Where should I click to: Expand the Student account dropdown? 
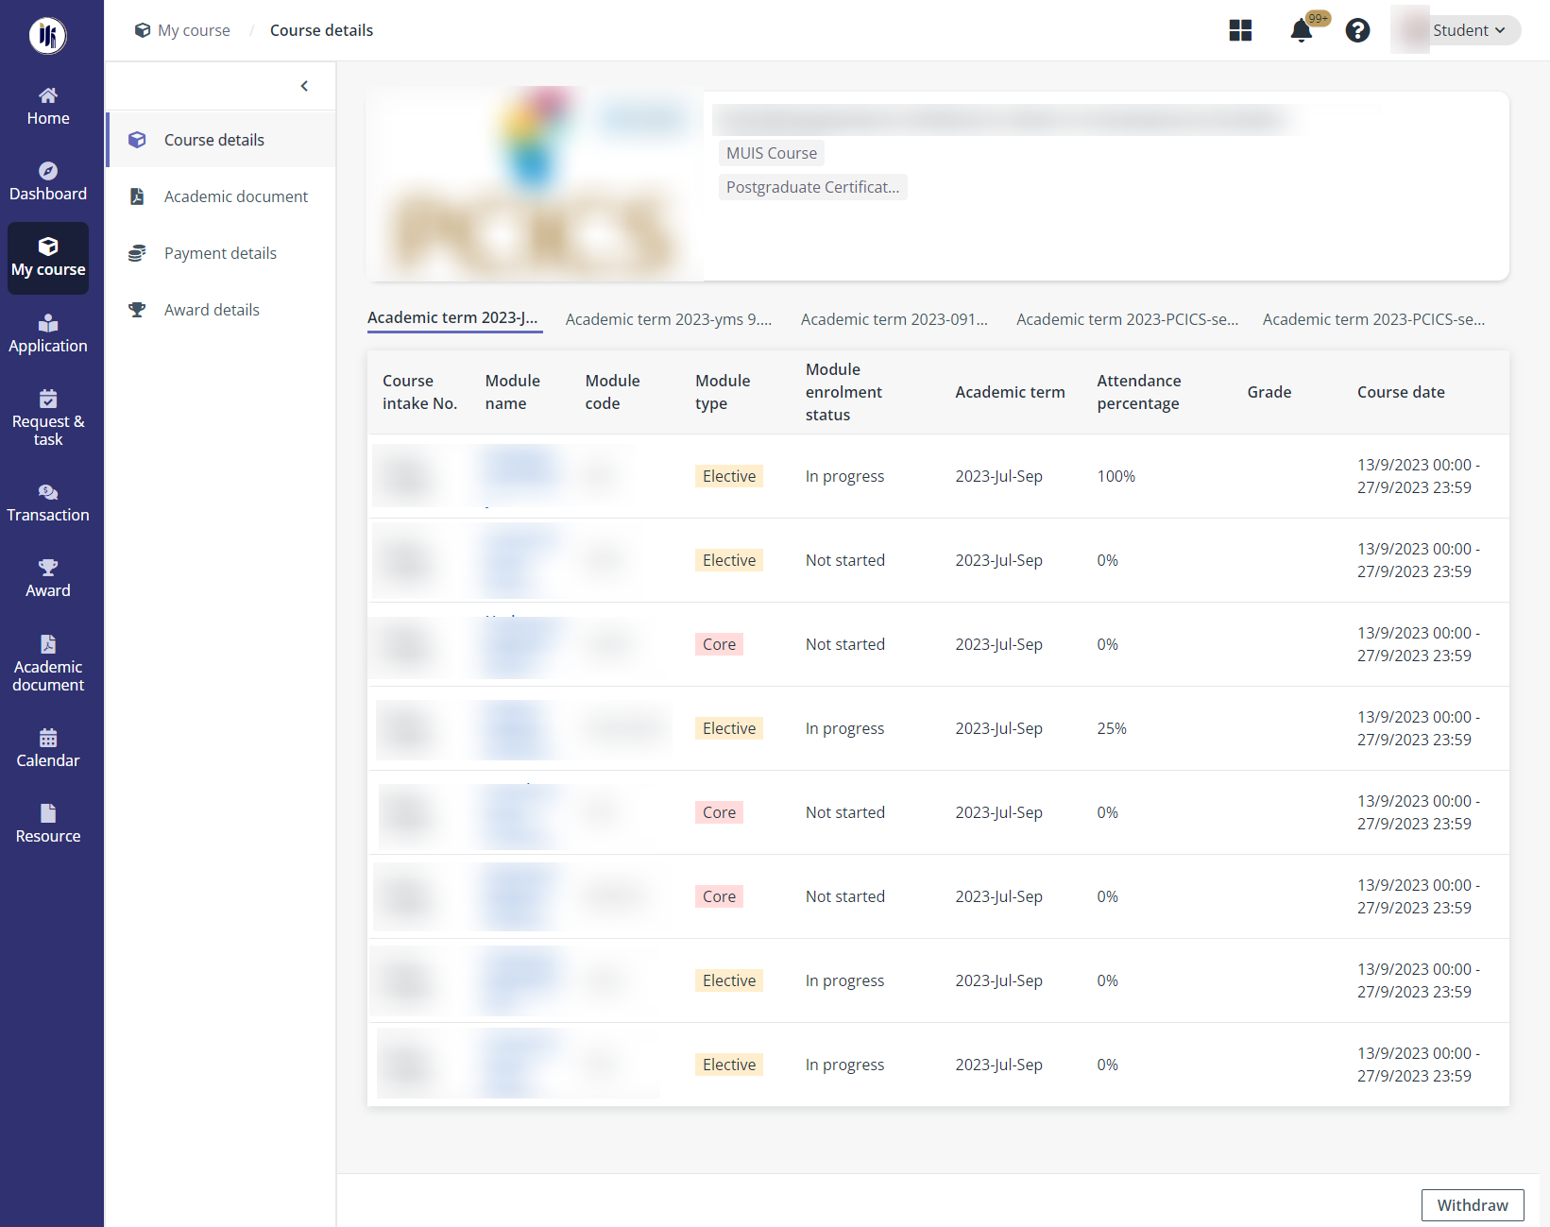click(x=1468, y=30)
